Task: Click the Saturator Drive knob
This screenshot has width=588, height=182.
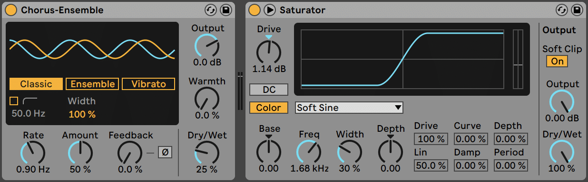Action: pyautogui.click(x=269, y=52)
